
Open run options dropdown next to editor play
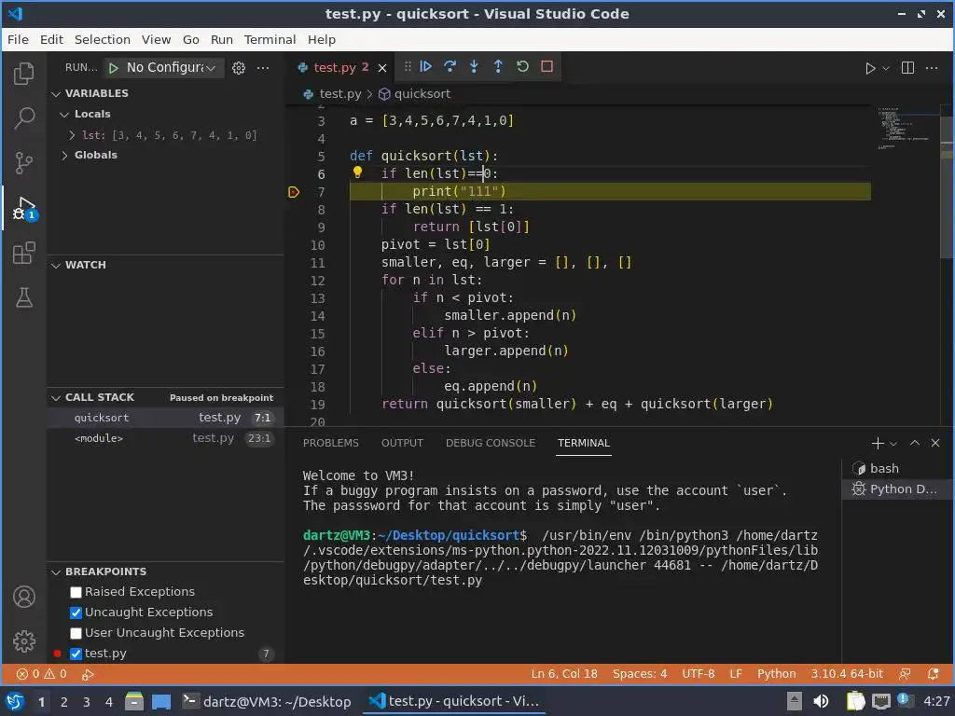click(886, 68)
